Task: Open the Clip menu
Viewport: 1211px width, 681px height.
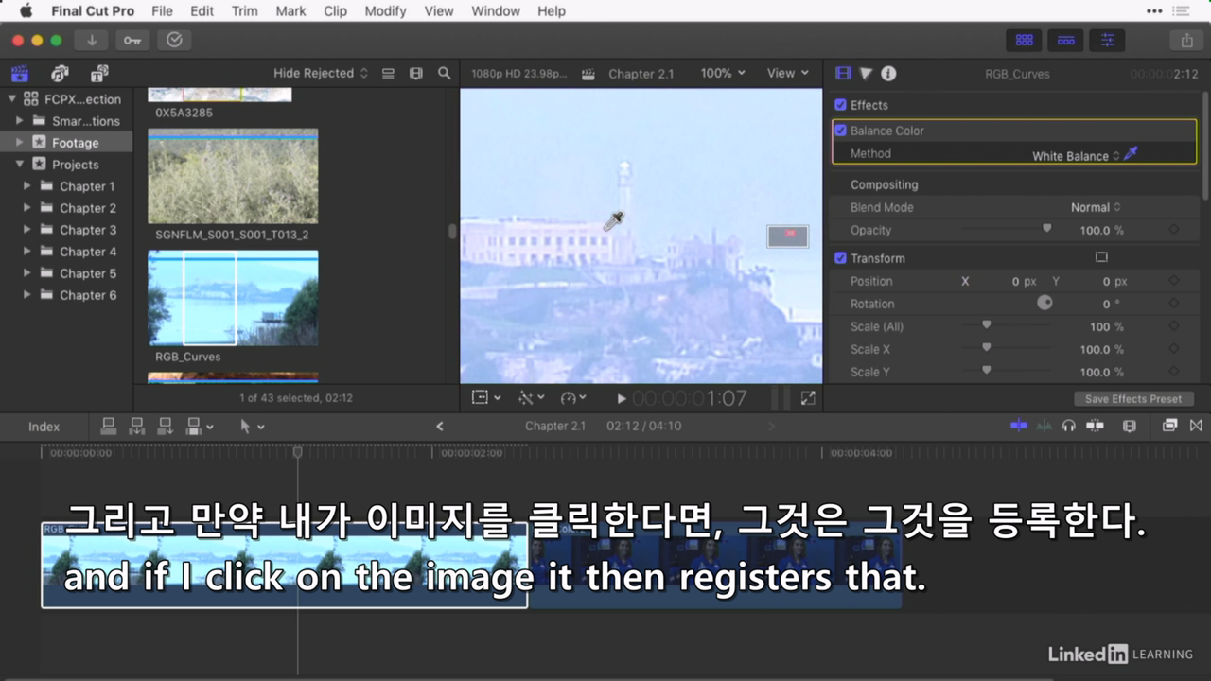Action: (335, 11)
